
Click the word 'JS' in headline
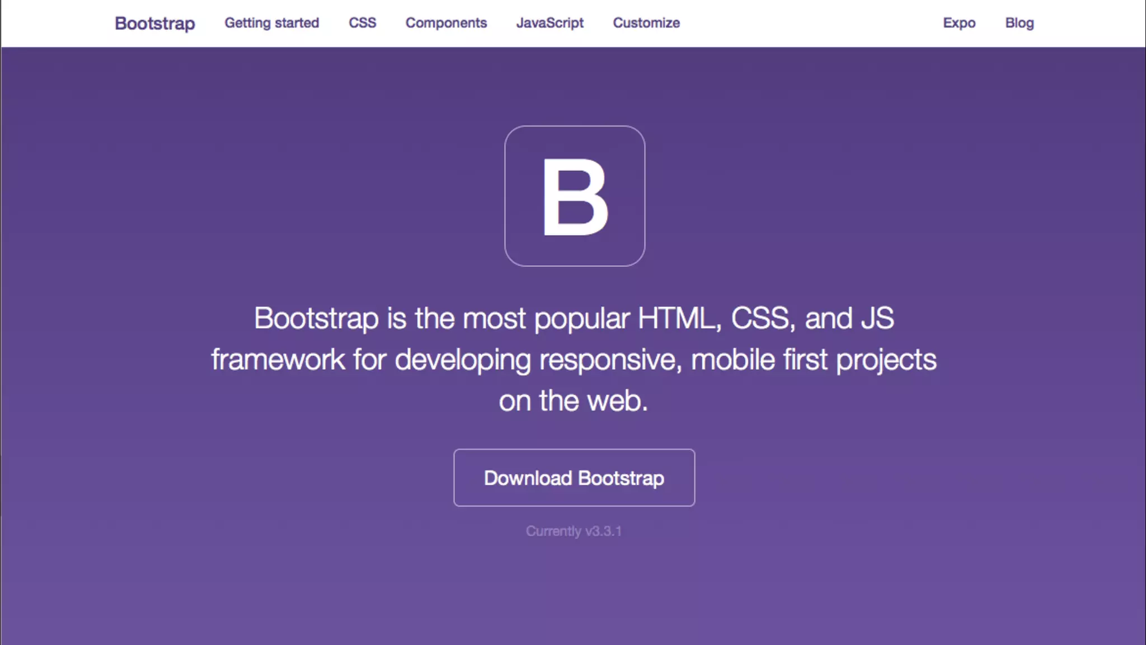(877, 319)
